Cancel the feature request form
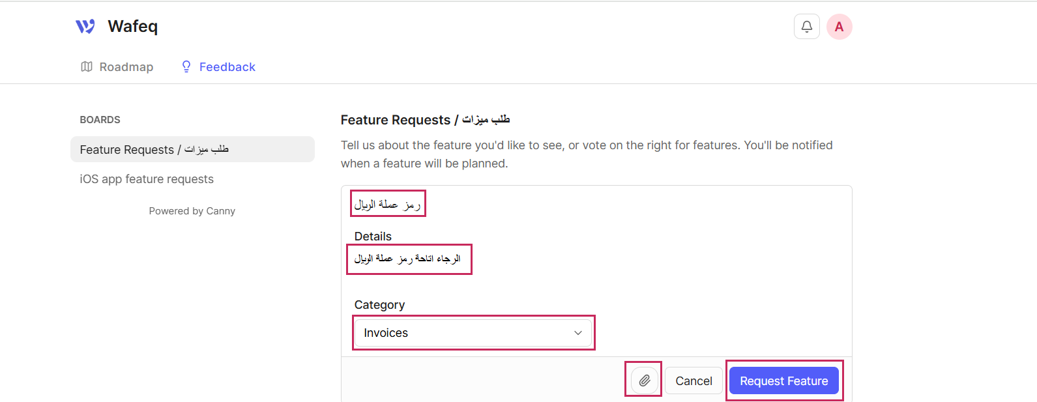This screenshot has height=402, width=1037. tap(694, 380)
